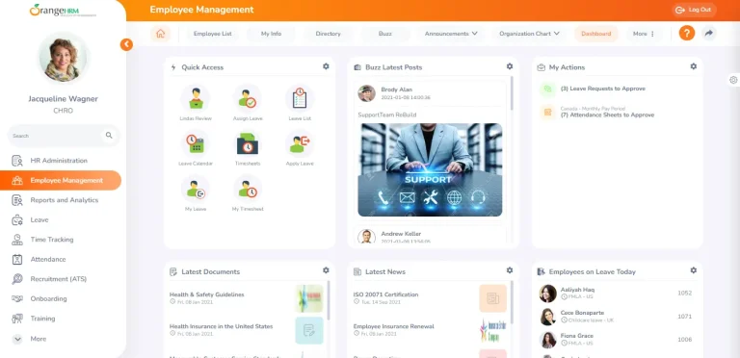
Task: Open Employee Insurance Renewal news item
Action: point(393,326)
